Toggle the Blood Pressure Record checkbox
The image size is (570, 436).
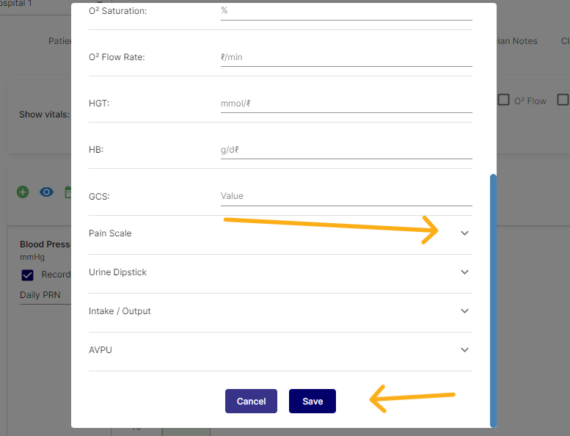pyautogui.click(x=28, y=275)
